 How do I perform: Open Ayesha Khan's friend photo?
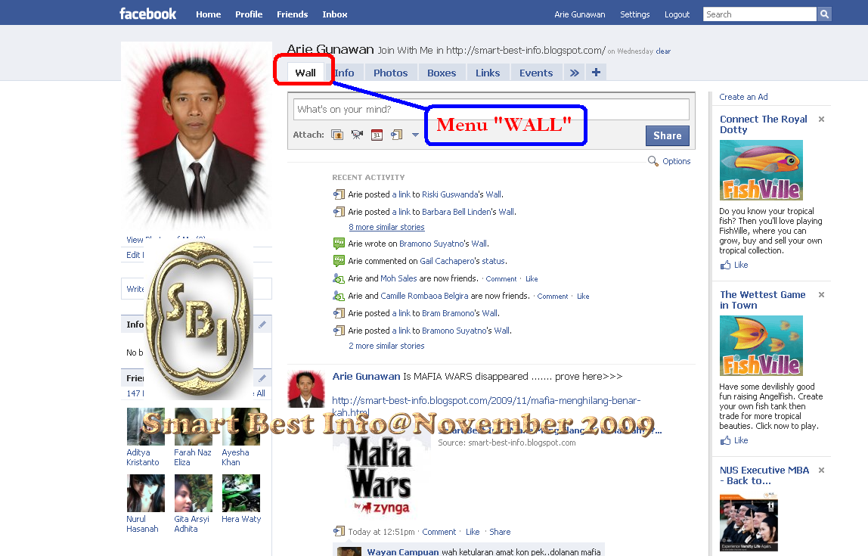click(x=240, y=427)
